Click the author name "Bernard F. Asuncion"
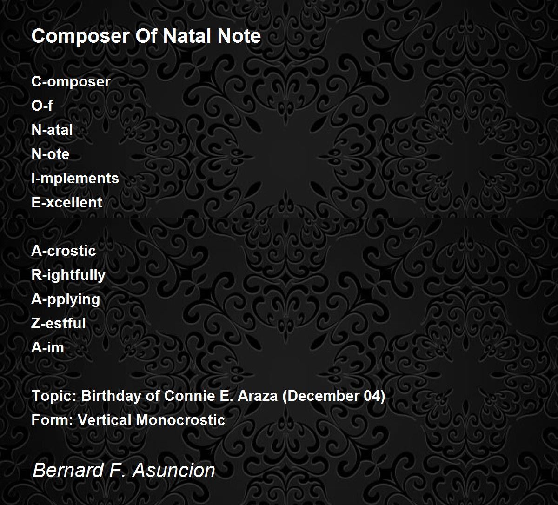558x505 pixels. pyautogui.click(x=124, y=470)
